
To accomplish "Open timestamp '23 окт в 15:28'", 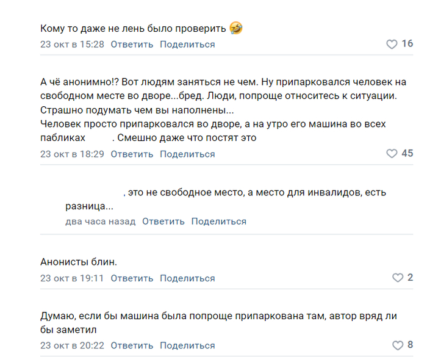I will tap(72, 45).
